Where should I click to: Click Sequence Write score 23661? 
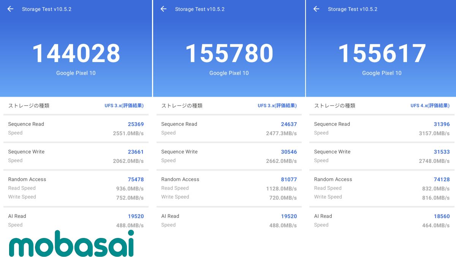[136, 152]
